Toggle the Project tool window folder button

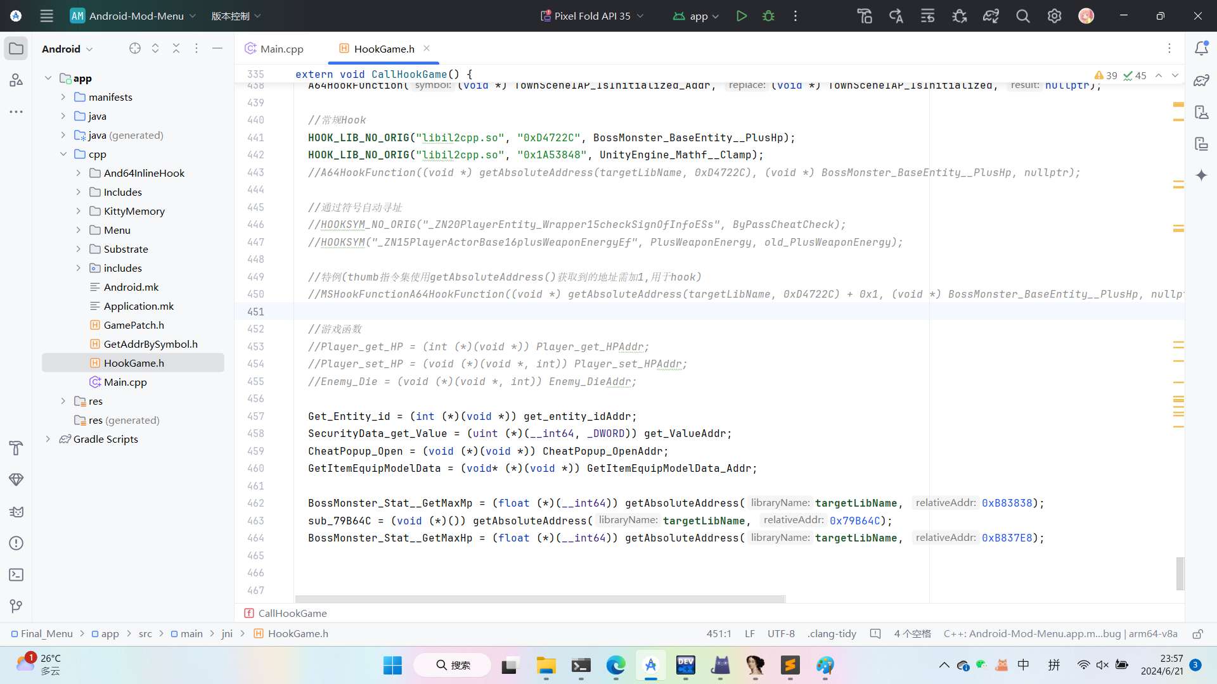pos(16,49)
